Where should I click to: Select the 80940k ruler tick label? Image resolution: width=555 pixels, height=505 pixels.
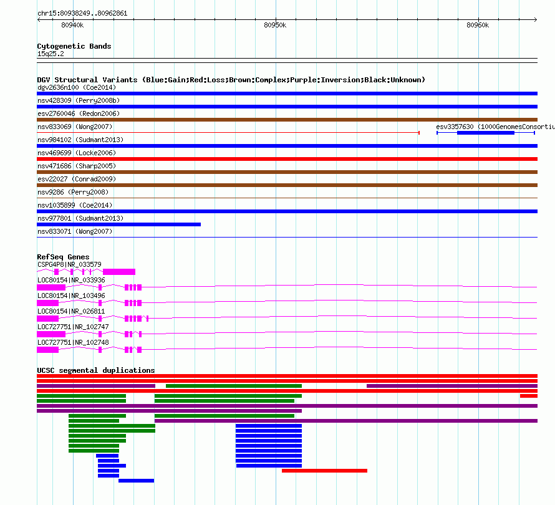tap(72, 25)
